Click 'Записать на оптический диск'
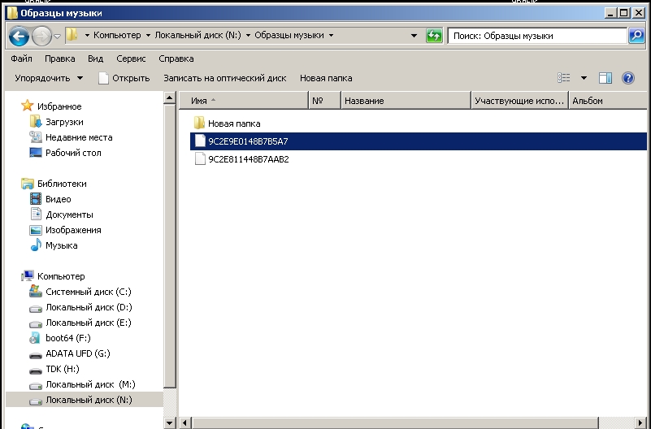651x429 pixels. (224, 78)
